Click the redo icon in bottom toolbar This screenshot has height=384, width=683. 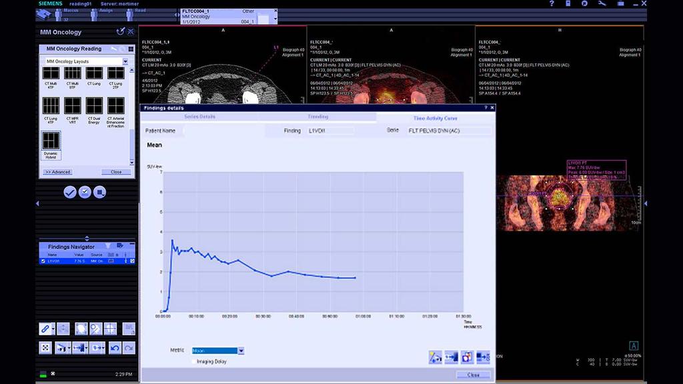tap(129, 348)
